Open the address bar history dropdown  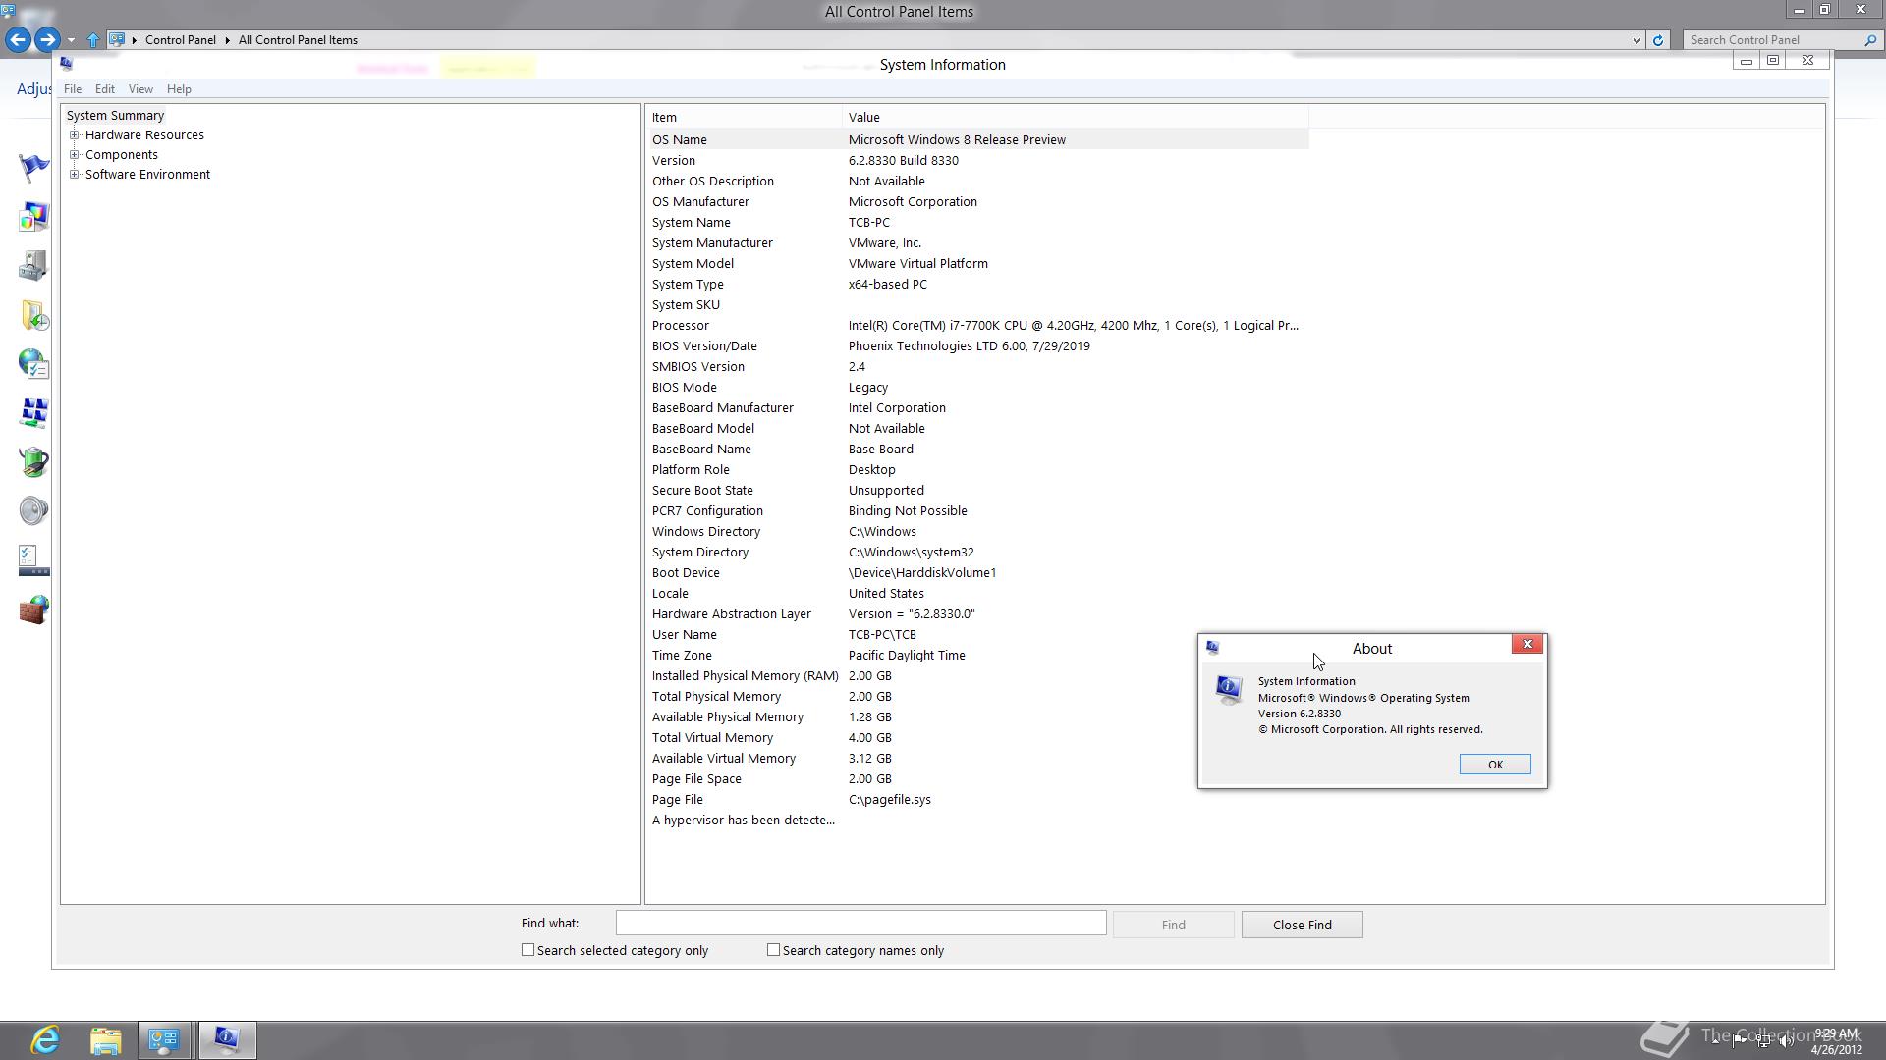click(x=1636, y=40)
